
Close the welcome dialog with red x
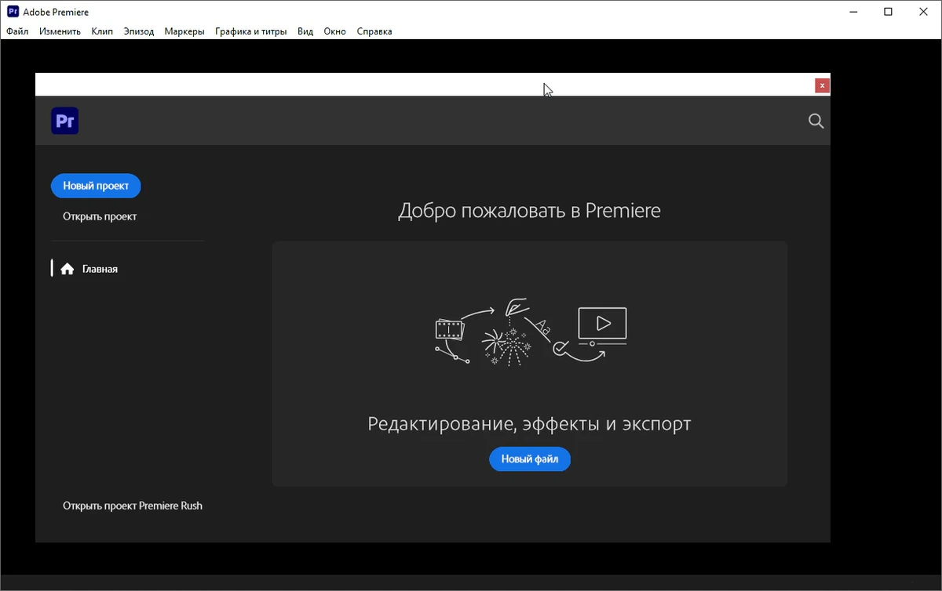click(822, 85)
